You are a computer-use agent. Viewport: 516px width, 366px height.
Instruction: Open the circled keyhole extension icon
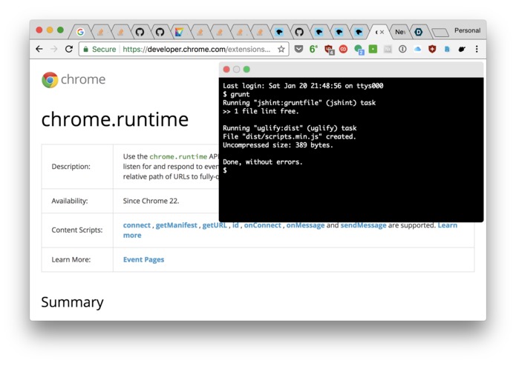(x=402, y=49)
